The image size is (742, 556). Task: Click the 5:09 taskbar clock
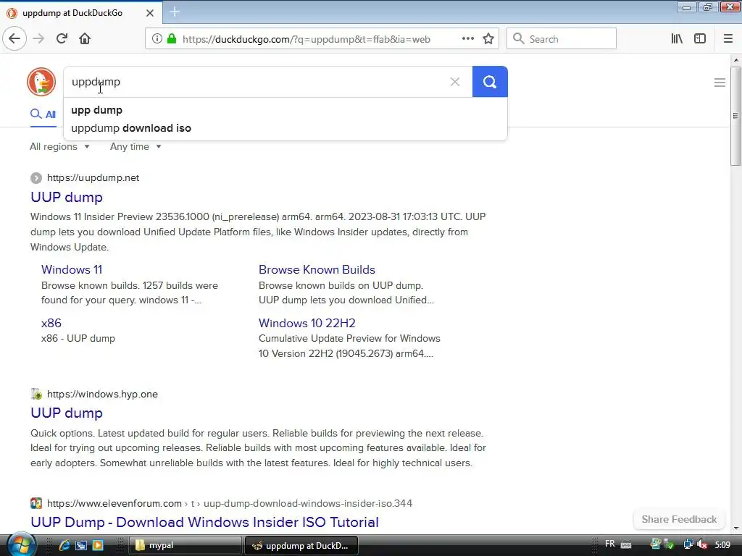click(722, 544)
